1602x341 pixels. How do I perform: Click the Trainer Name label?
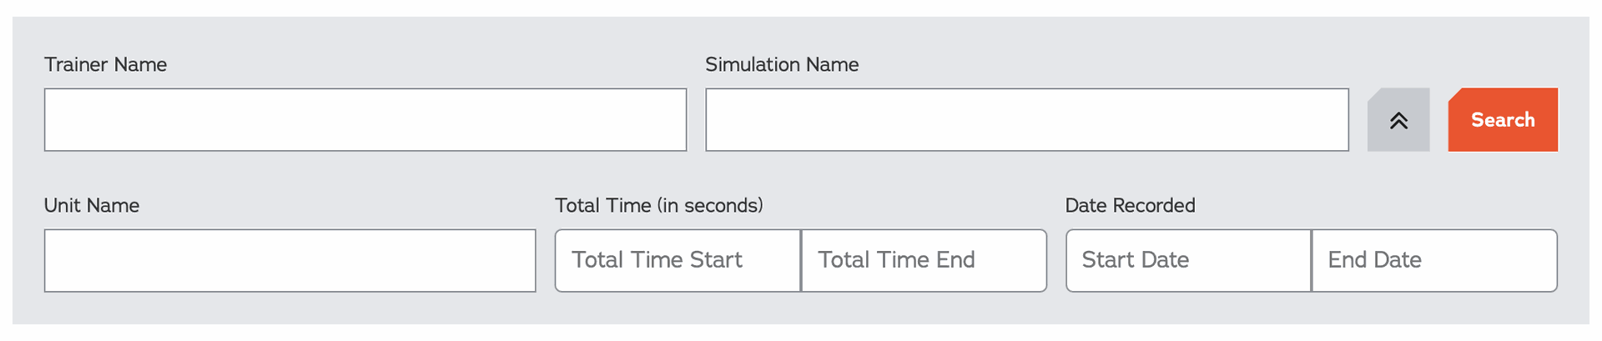[x=106, y=65]
